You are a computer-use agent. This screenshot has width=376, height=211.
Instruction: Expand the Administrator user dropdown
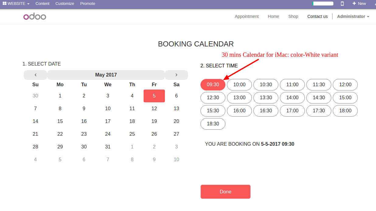click(x=353, y=16)
